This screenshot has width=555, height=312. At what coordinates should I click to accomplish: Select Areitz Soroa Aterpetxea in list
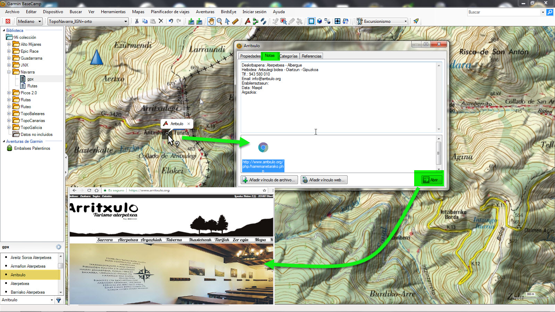tap(31, 258)
